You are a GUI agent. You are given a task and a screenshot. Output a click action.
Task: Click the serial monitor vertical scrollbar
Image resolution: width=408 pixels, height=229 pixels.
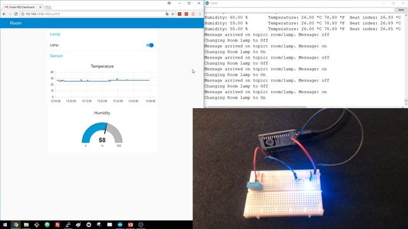click(x=406, y=60)
